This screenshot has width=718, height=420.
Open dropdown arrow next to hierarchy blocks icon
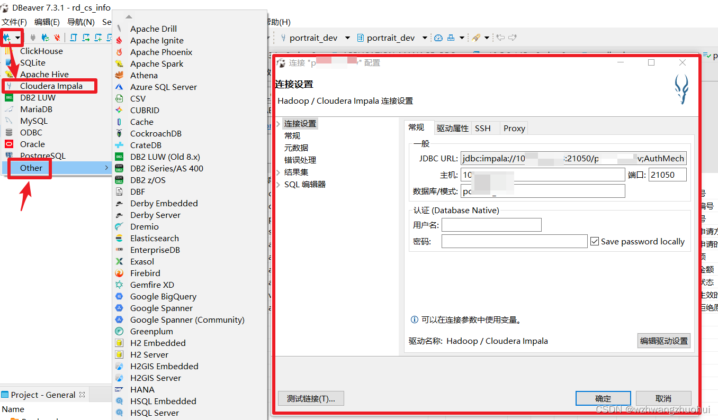tap(462, 38)
